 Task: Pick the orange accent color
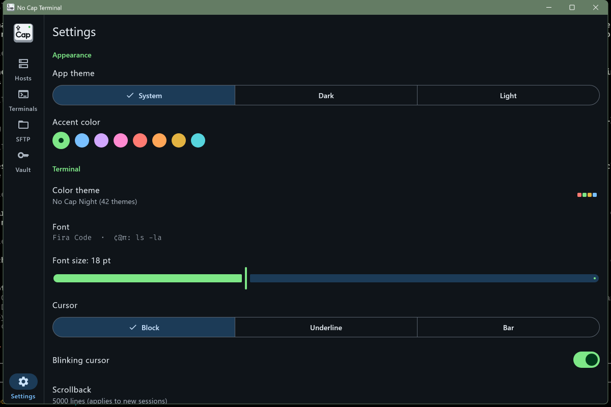pyautogui.click(x=159, y=140)
